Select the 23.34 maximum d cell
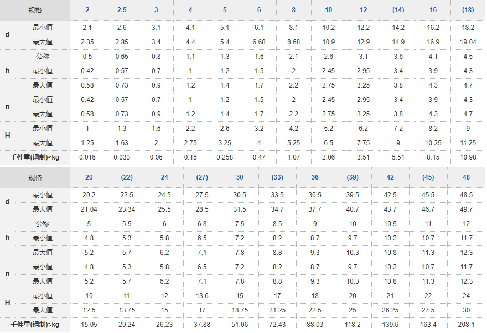Image resolution: width=487 pixels, height=333 pixels. (127, 209)
